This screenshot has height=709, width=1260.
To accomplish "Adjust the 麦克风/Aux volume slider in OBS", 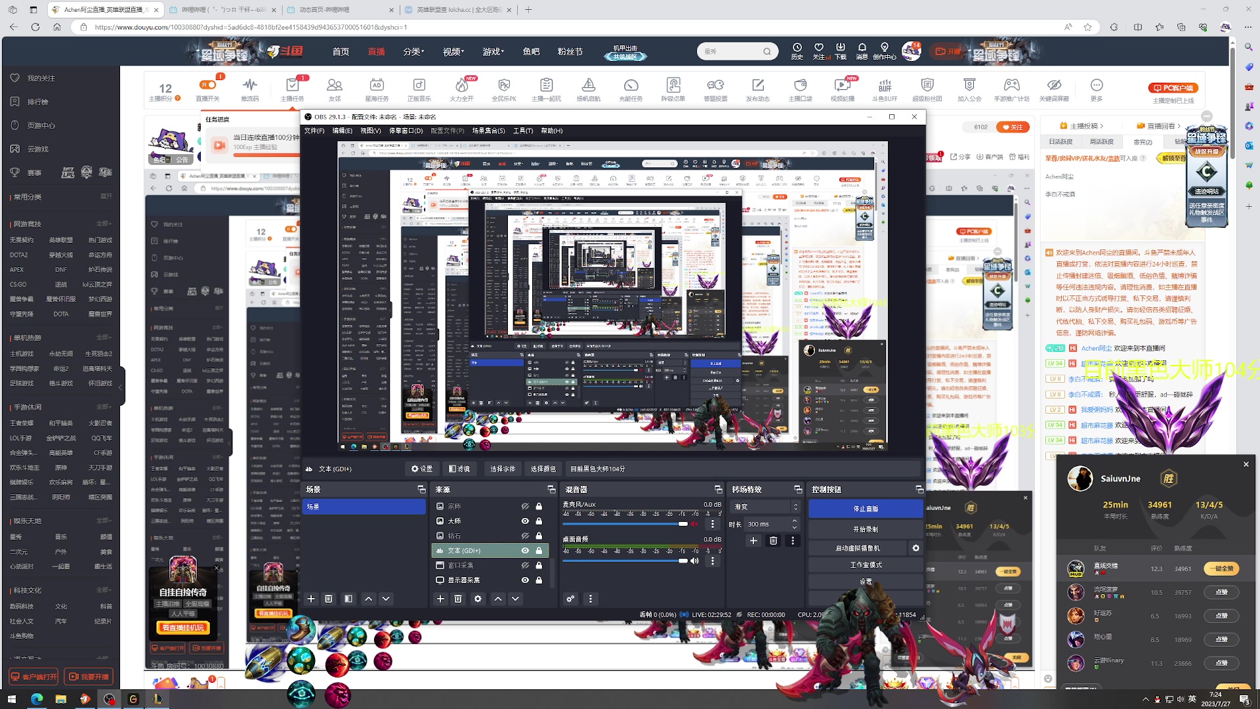I will pos(625,524).
